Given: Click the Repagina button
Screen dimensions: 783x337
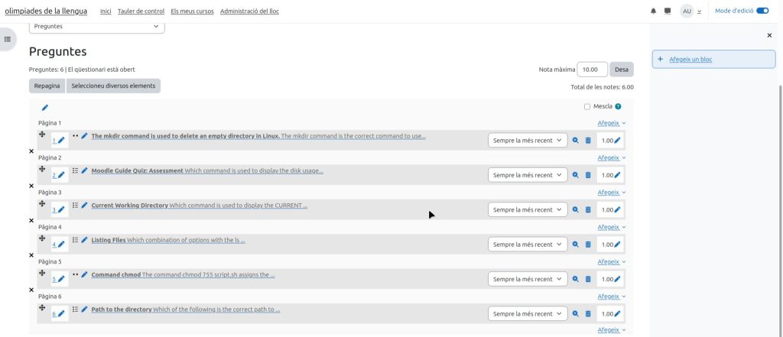Looking at the screenshot, I should point(47,86).
